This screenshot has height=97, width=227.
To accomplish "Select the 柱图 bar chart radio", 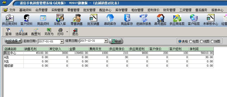I will click(x=194, y=41).
